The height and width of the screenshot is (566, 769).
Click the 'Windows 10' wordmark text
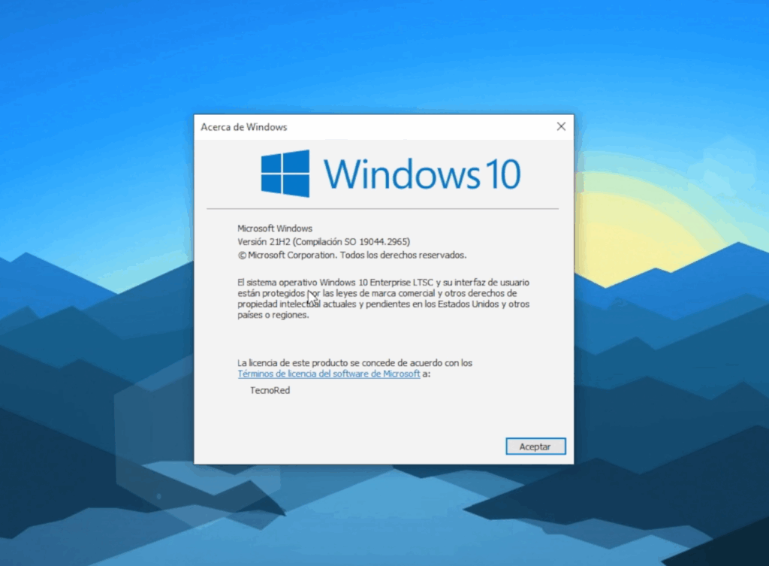click(422, 174)
